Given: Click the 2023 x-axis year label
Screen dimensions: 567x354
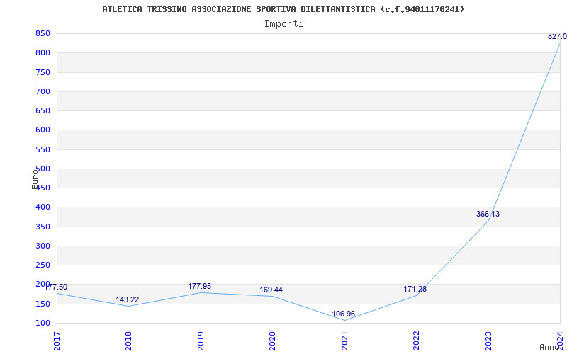Looking at the screenshot, I should coord(488,341).
